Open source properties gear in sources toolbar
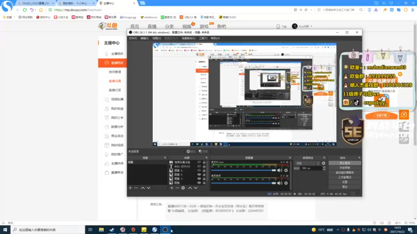Screen dimensions: 417x234 [x=183, y=188]
